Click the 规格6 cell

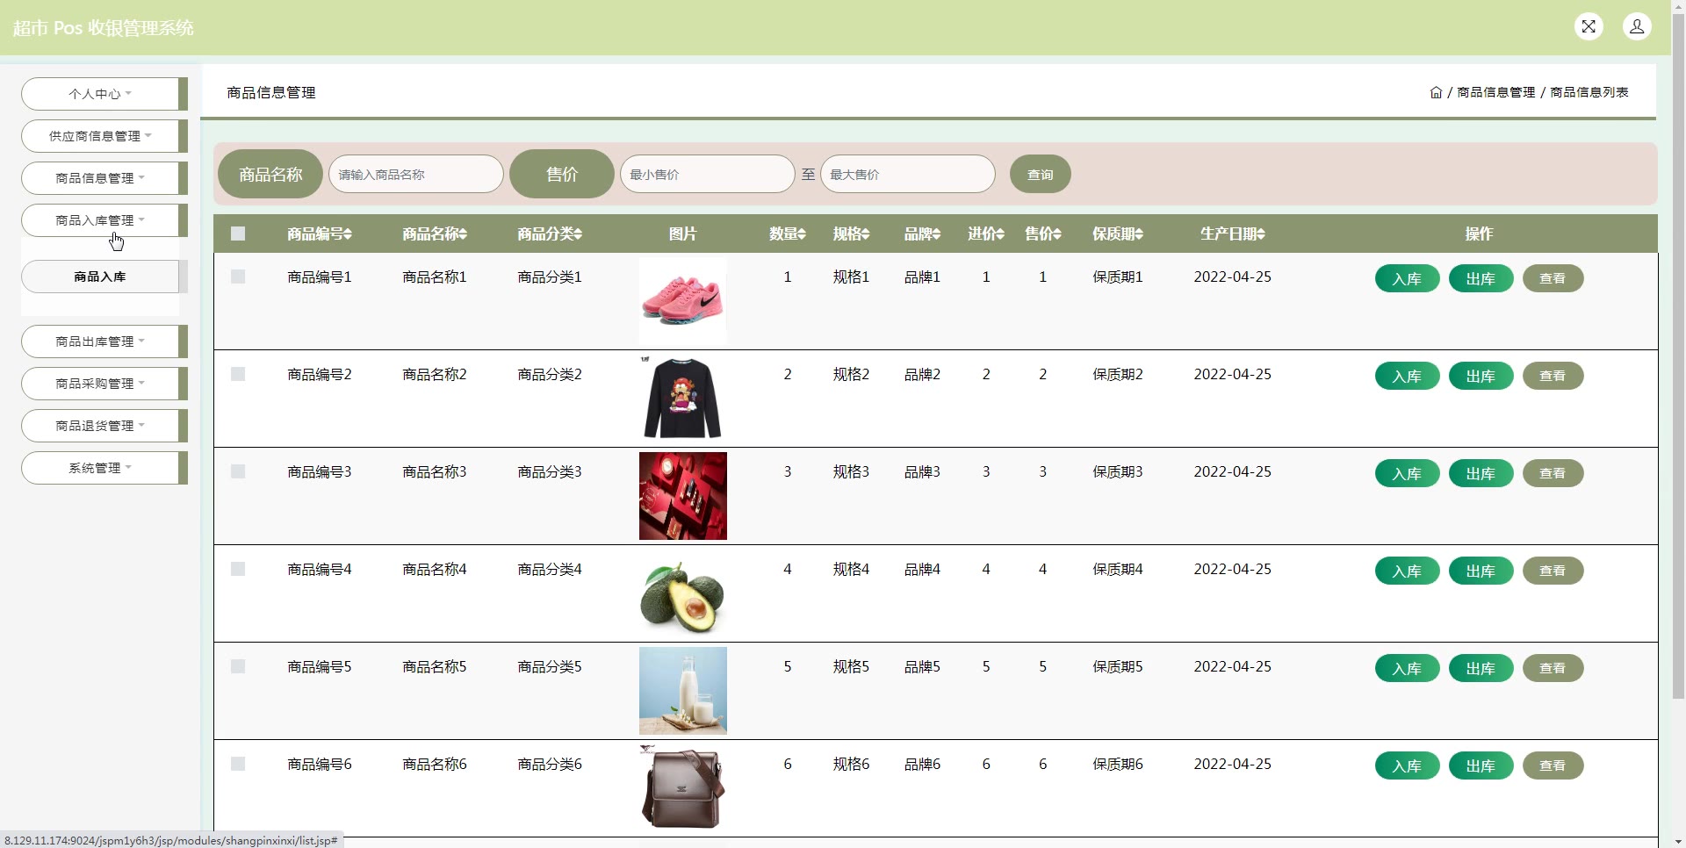(x=851, y=764)
